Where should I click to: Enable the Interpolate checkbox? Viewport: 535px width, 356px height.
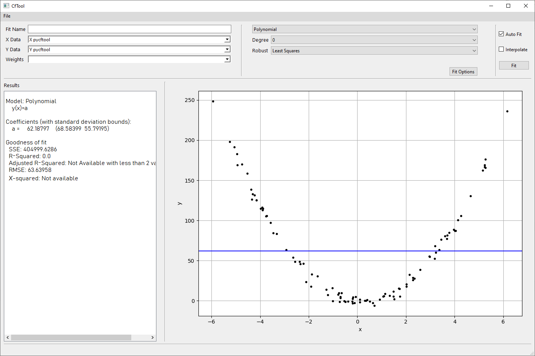pos(501,49)
